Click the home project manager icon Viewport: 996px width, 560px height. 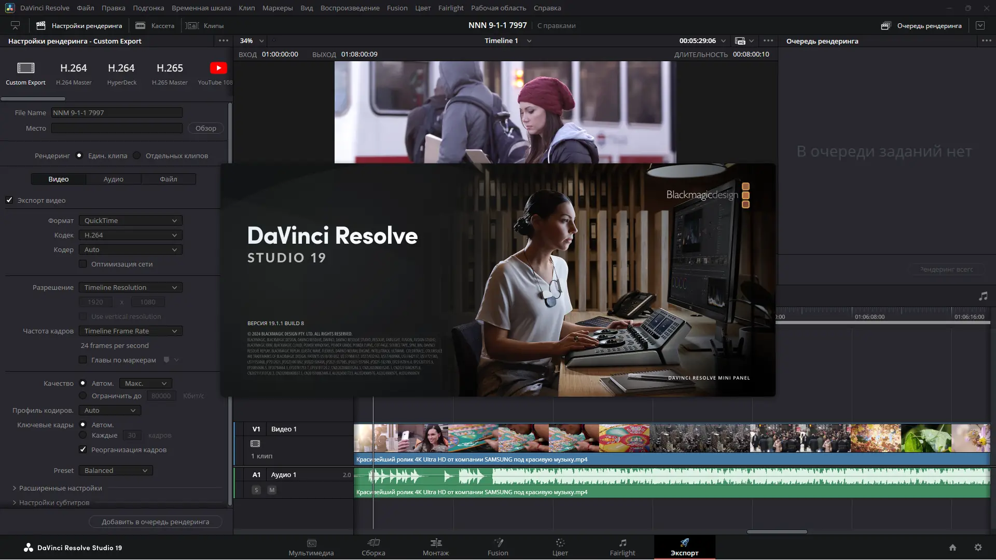click(x=952, y=547)
